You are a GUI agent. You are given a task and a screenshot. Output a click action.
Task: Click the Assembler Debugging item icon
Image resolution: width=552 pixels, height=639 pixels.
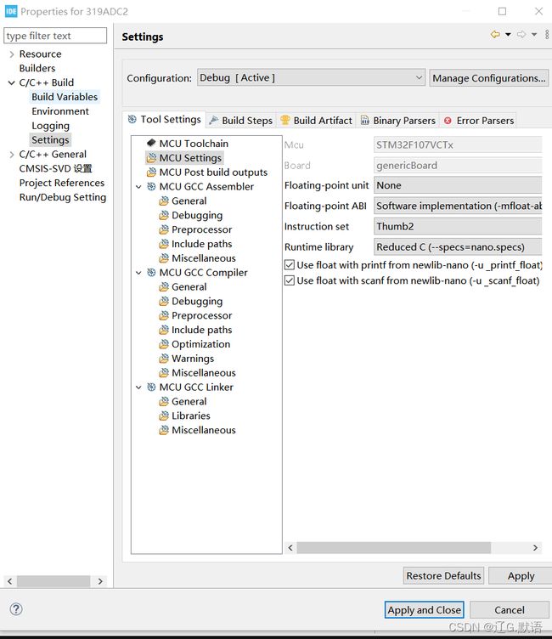pyautogui.click(x=164, y=215)
